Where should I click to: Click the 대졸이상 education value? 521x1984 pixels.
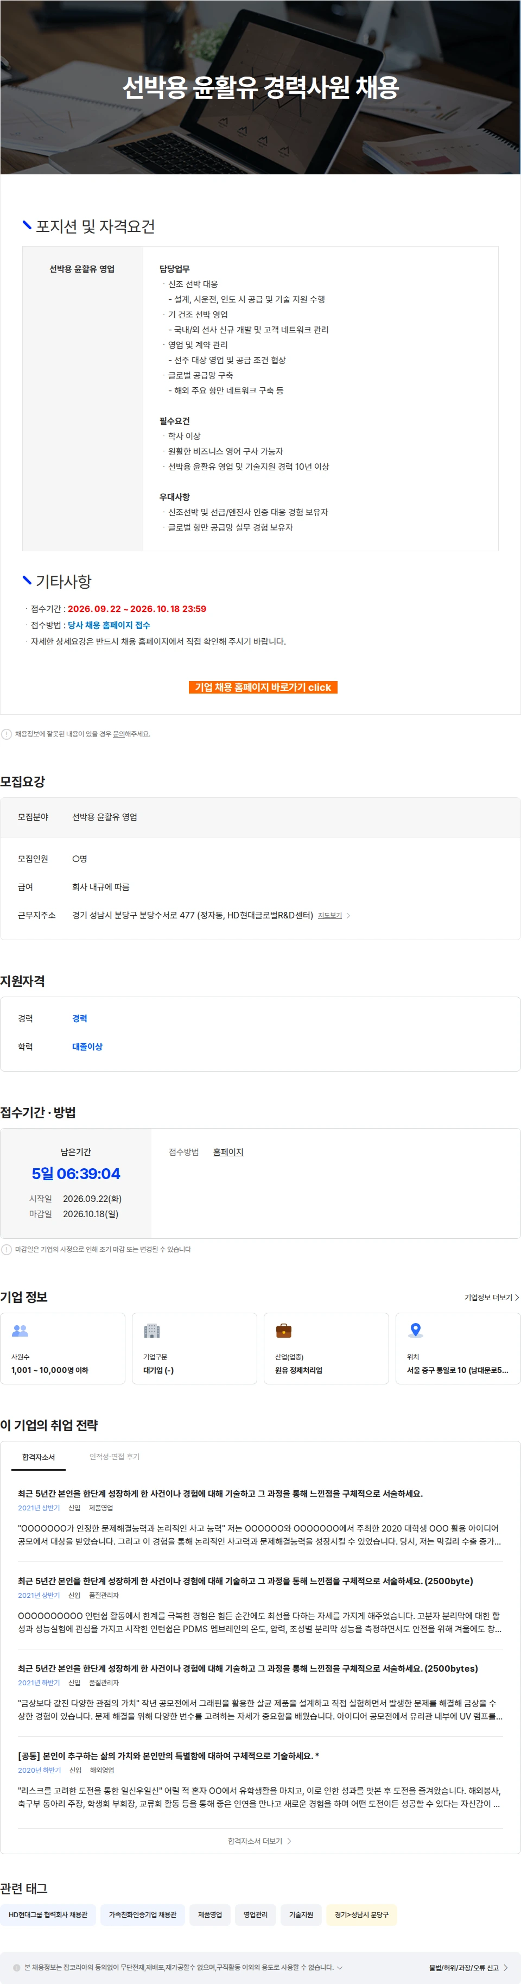point(87,1046)
